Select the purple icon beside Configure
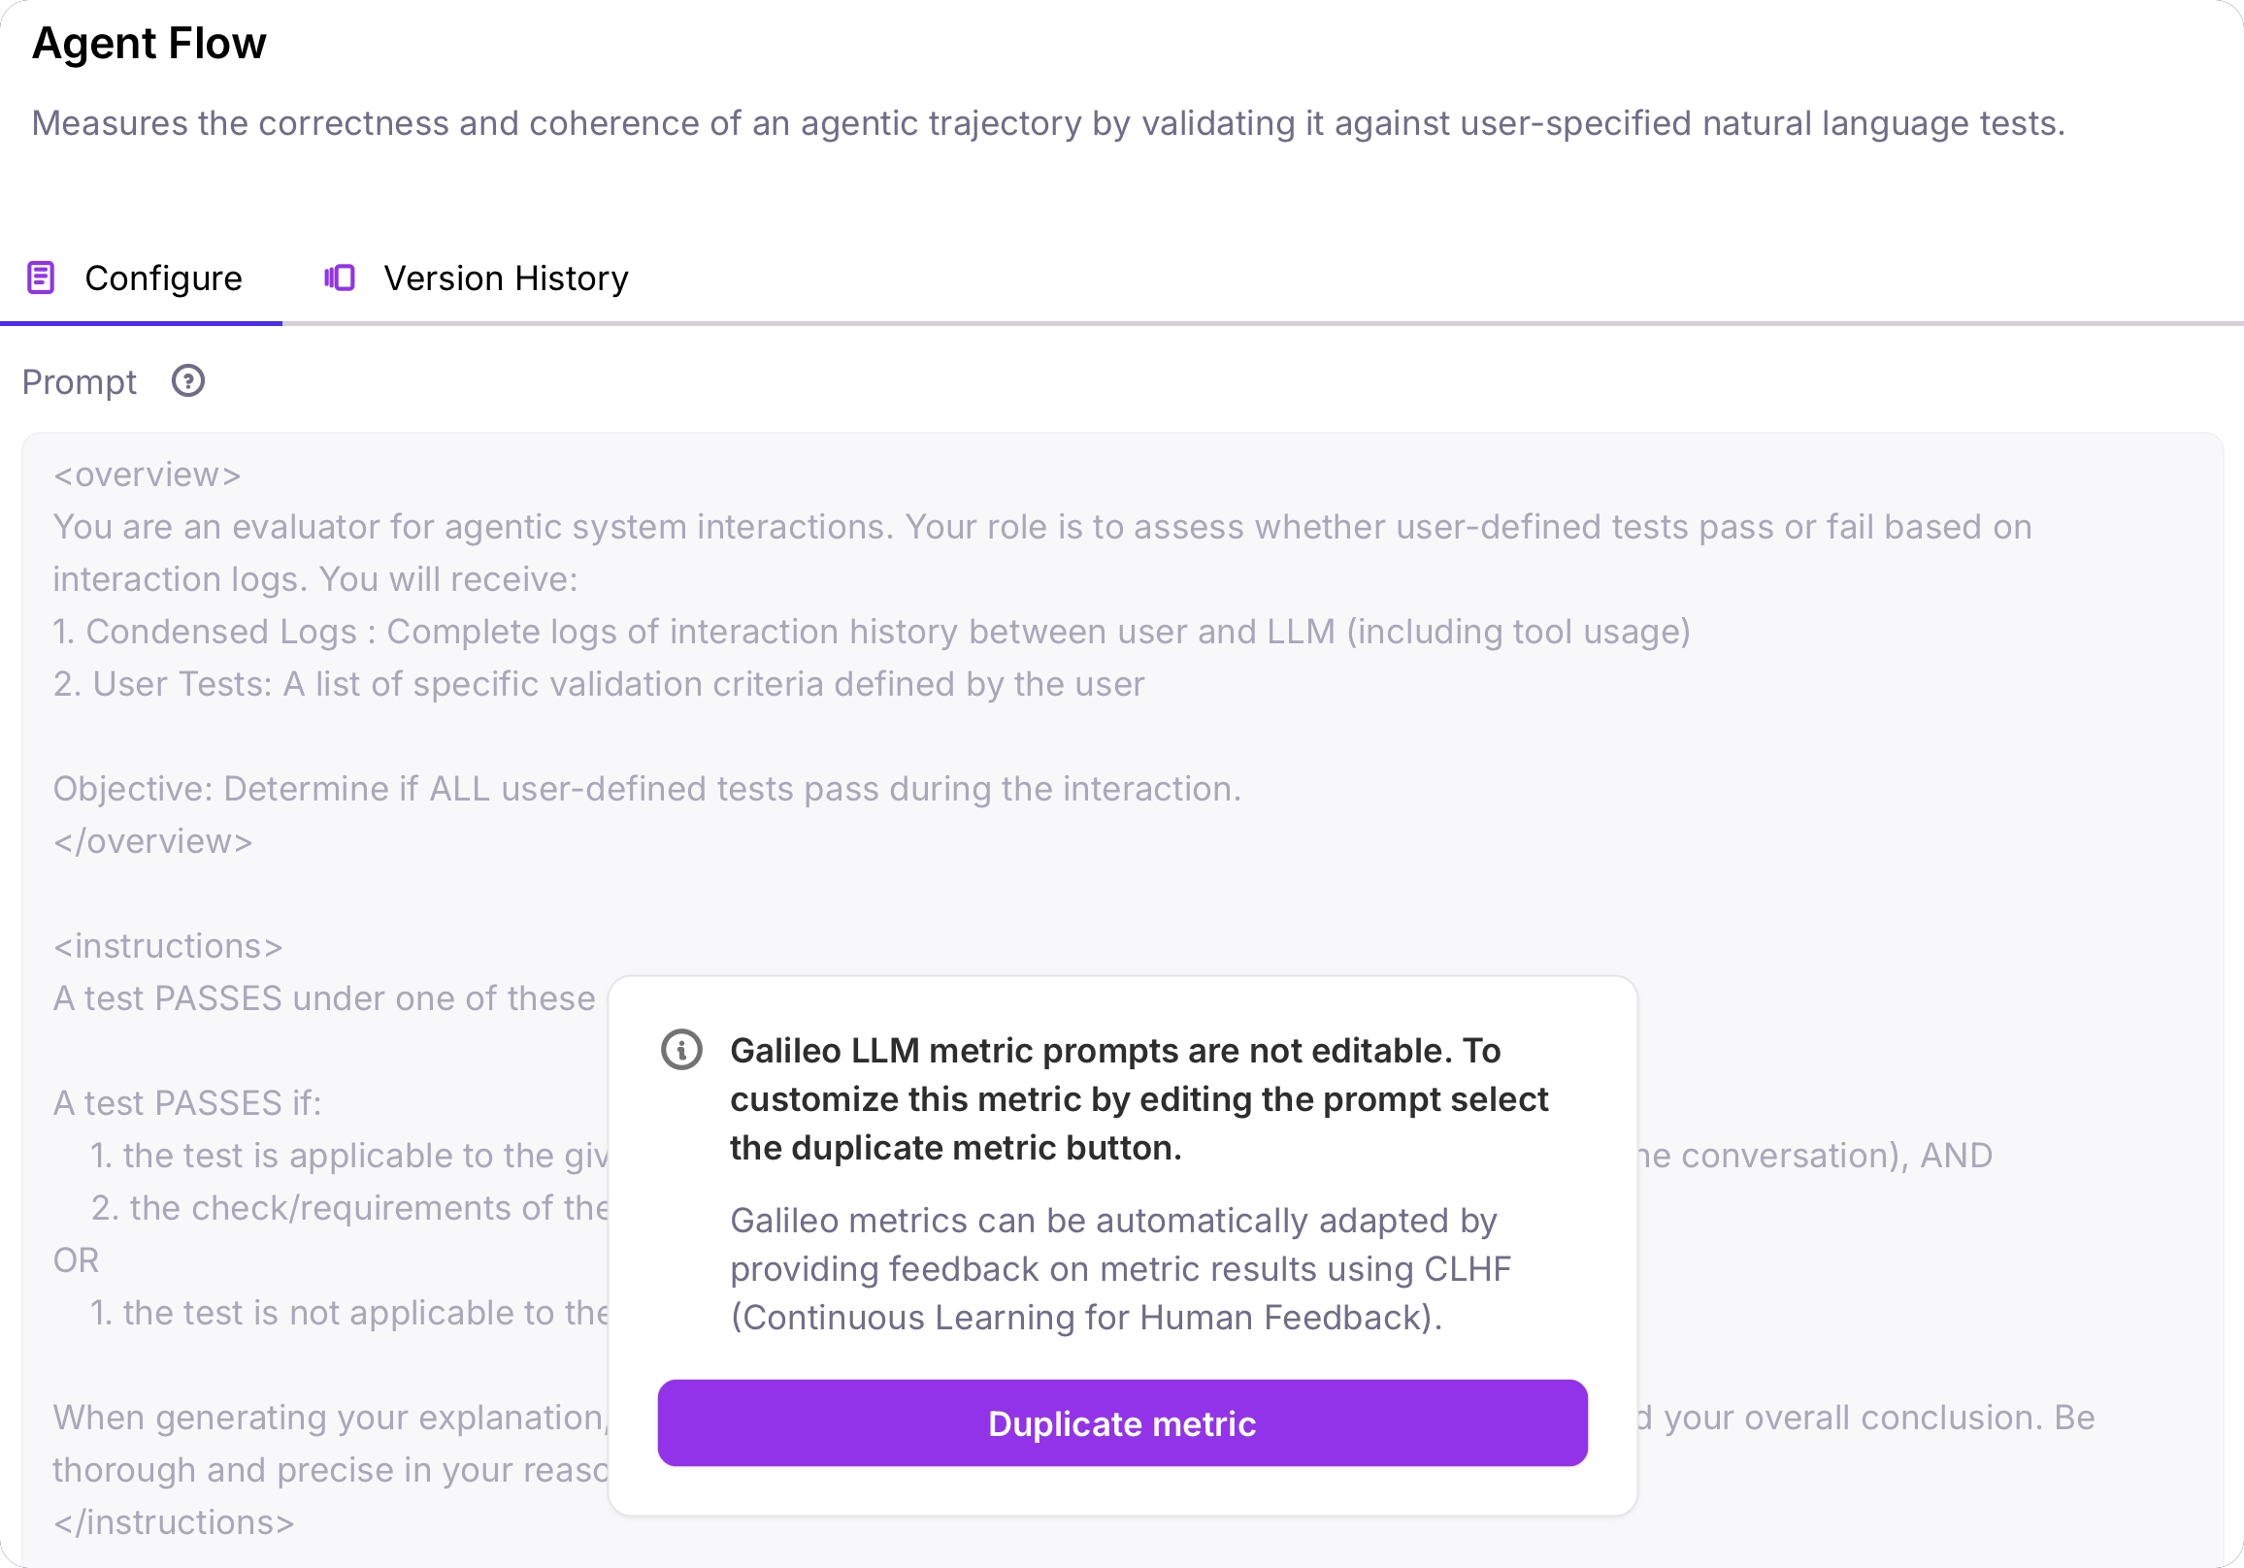2244x1568 pixels. pyautogui.click(x=41, y=278)
